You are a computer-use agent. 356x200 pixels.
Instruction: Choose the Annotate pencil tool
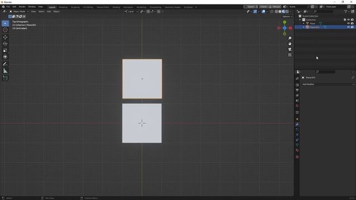(x=5, y=64)
